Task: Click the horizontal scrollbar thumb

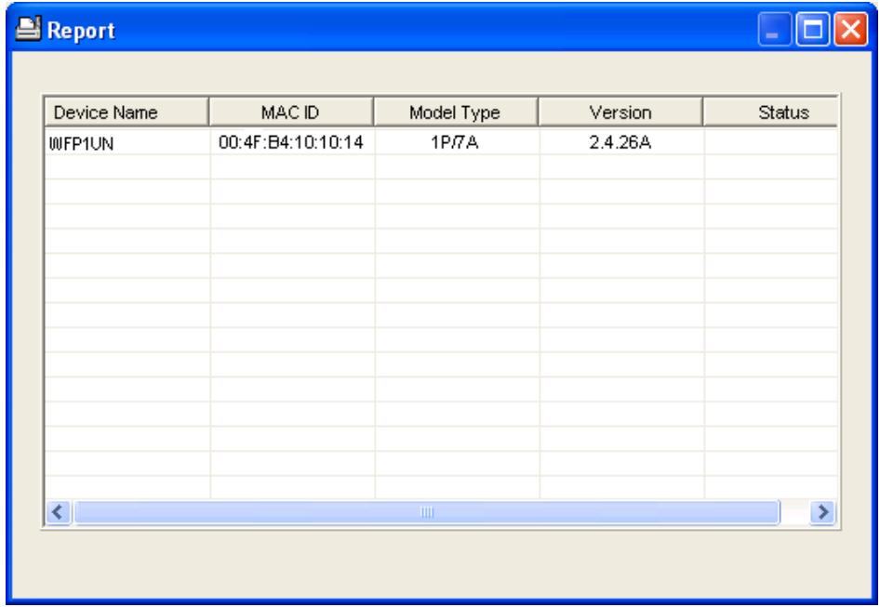Action: [427, 512]
